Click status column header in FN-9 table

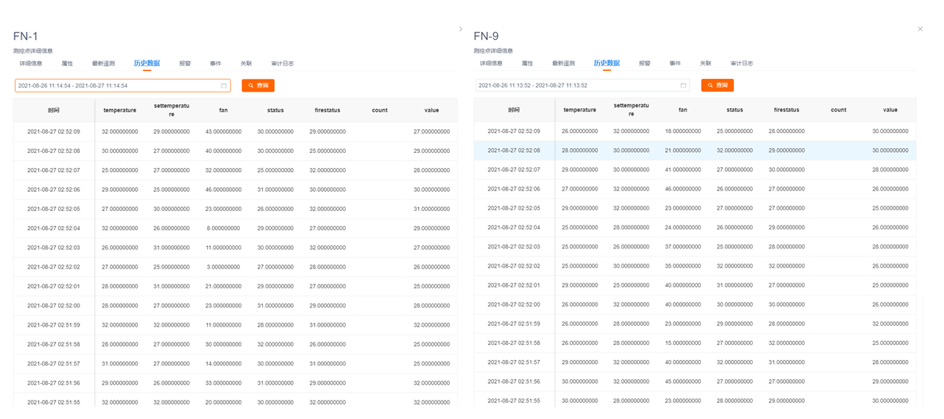point(734,110)
